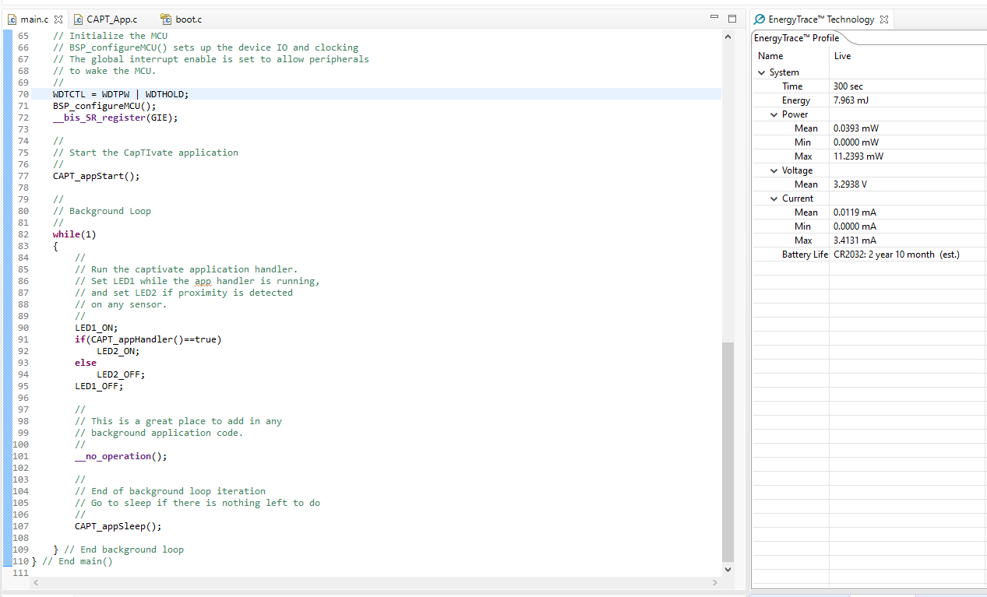Click the editor vertical scrollbar thumb

click(728, 452)
